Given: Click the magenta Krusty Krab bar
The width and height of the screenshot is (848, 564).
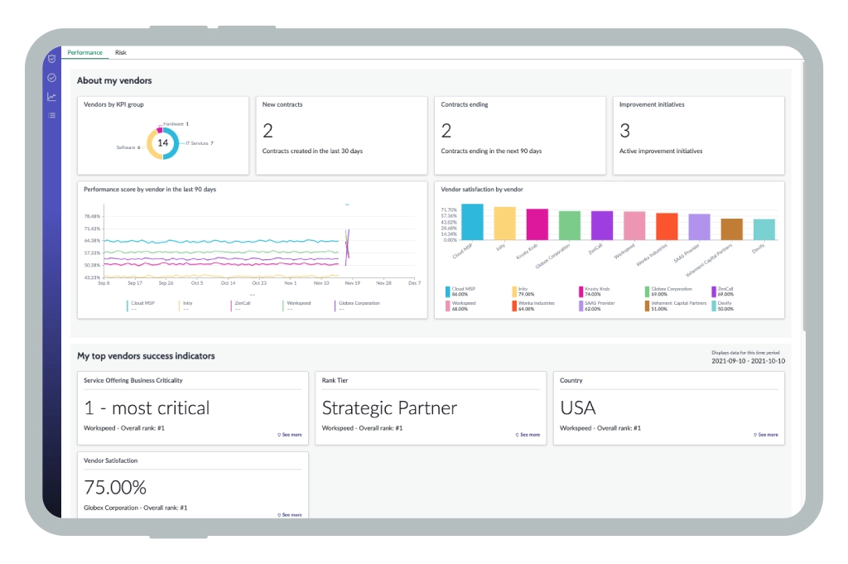Looking at the screenshot, I should click(537, 224).
